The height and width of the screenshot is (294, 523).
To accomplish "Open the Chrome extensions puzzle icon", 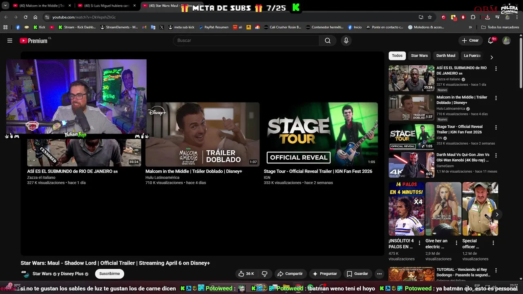I will [x=473, y=17].
